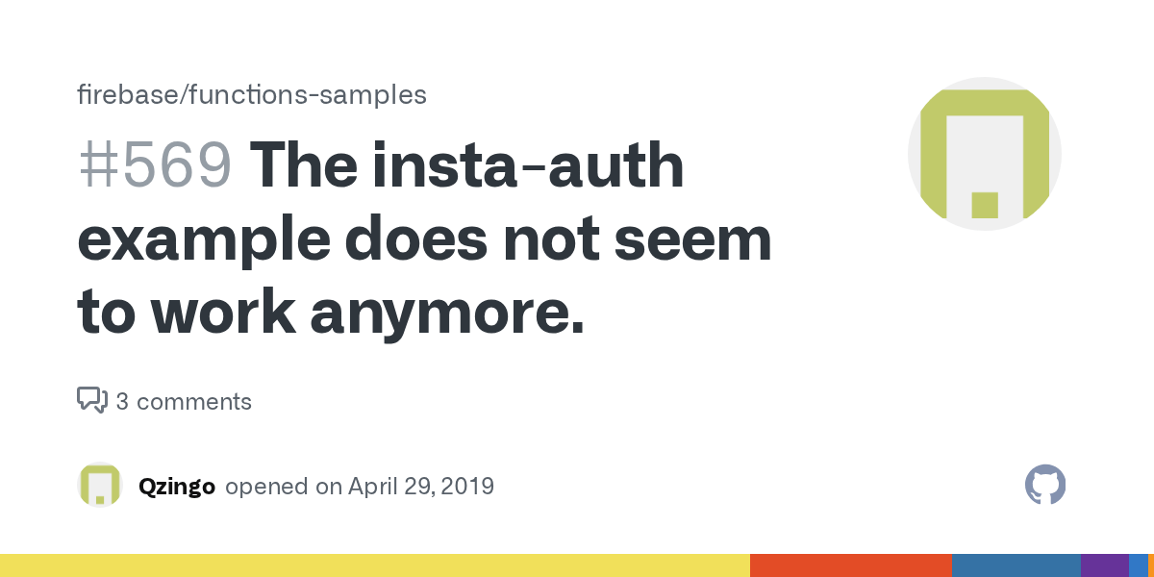View the "3 comments" count
The image size is (1154, 577).
coord(184,401)
